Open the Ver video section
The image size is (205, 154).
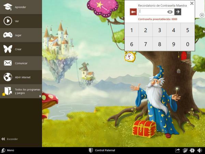point(20,21)
